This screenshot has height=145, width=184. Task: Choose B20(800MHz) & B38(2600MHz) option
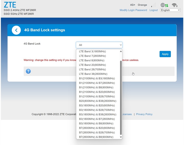pos(97,101)
